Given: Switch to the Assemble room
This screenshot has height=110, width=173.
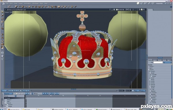Looking at the screenshot, I should pyautogui.click(x=159, y=3).
